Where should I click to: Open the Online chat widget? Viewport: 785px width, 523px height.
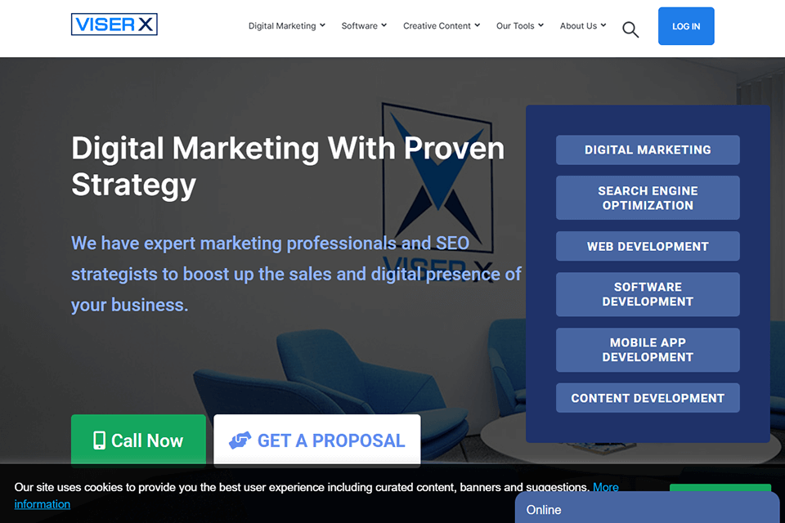647,508
